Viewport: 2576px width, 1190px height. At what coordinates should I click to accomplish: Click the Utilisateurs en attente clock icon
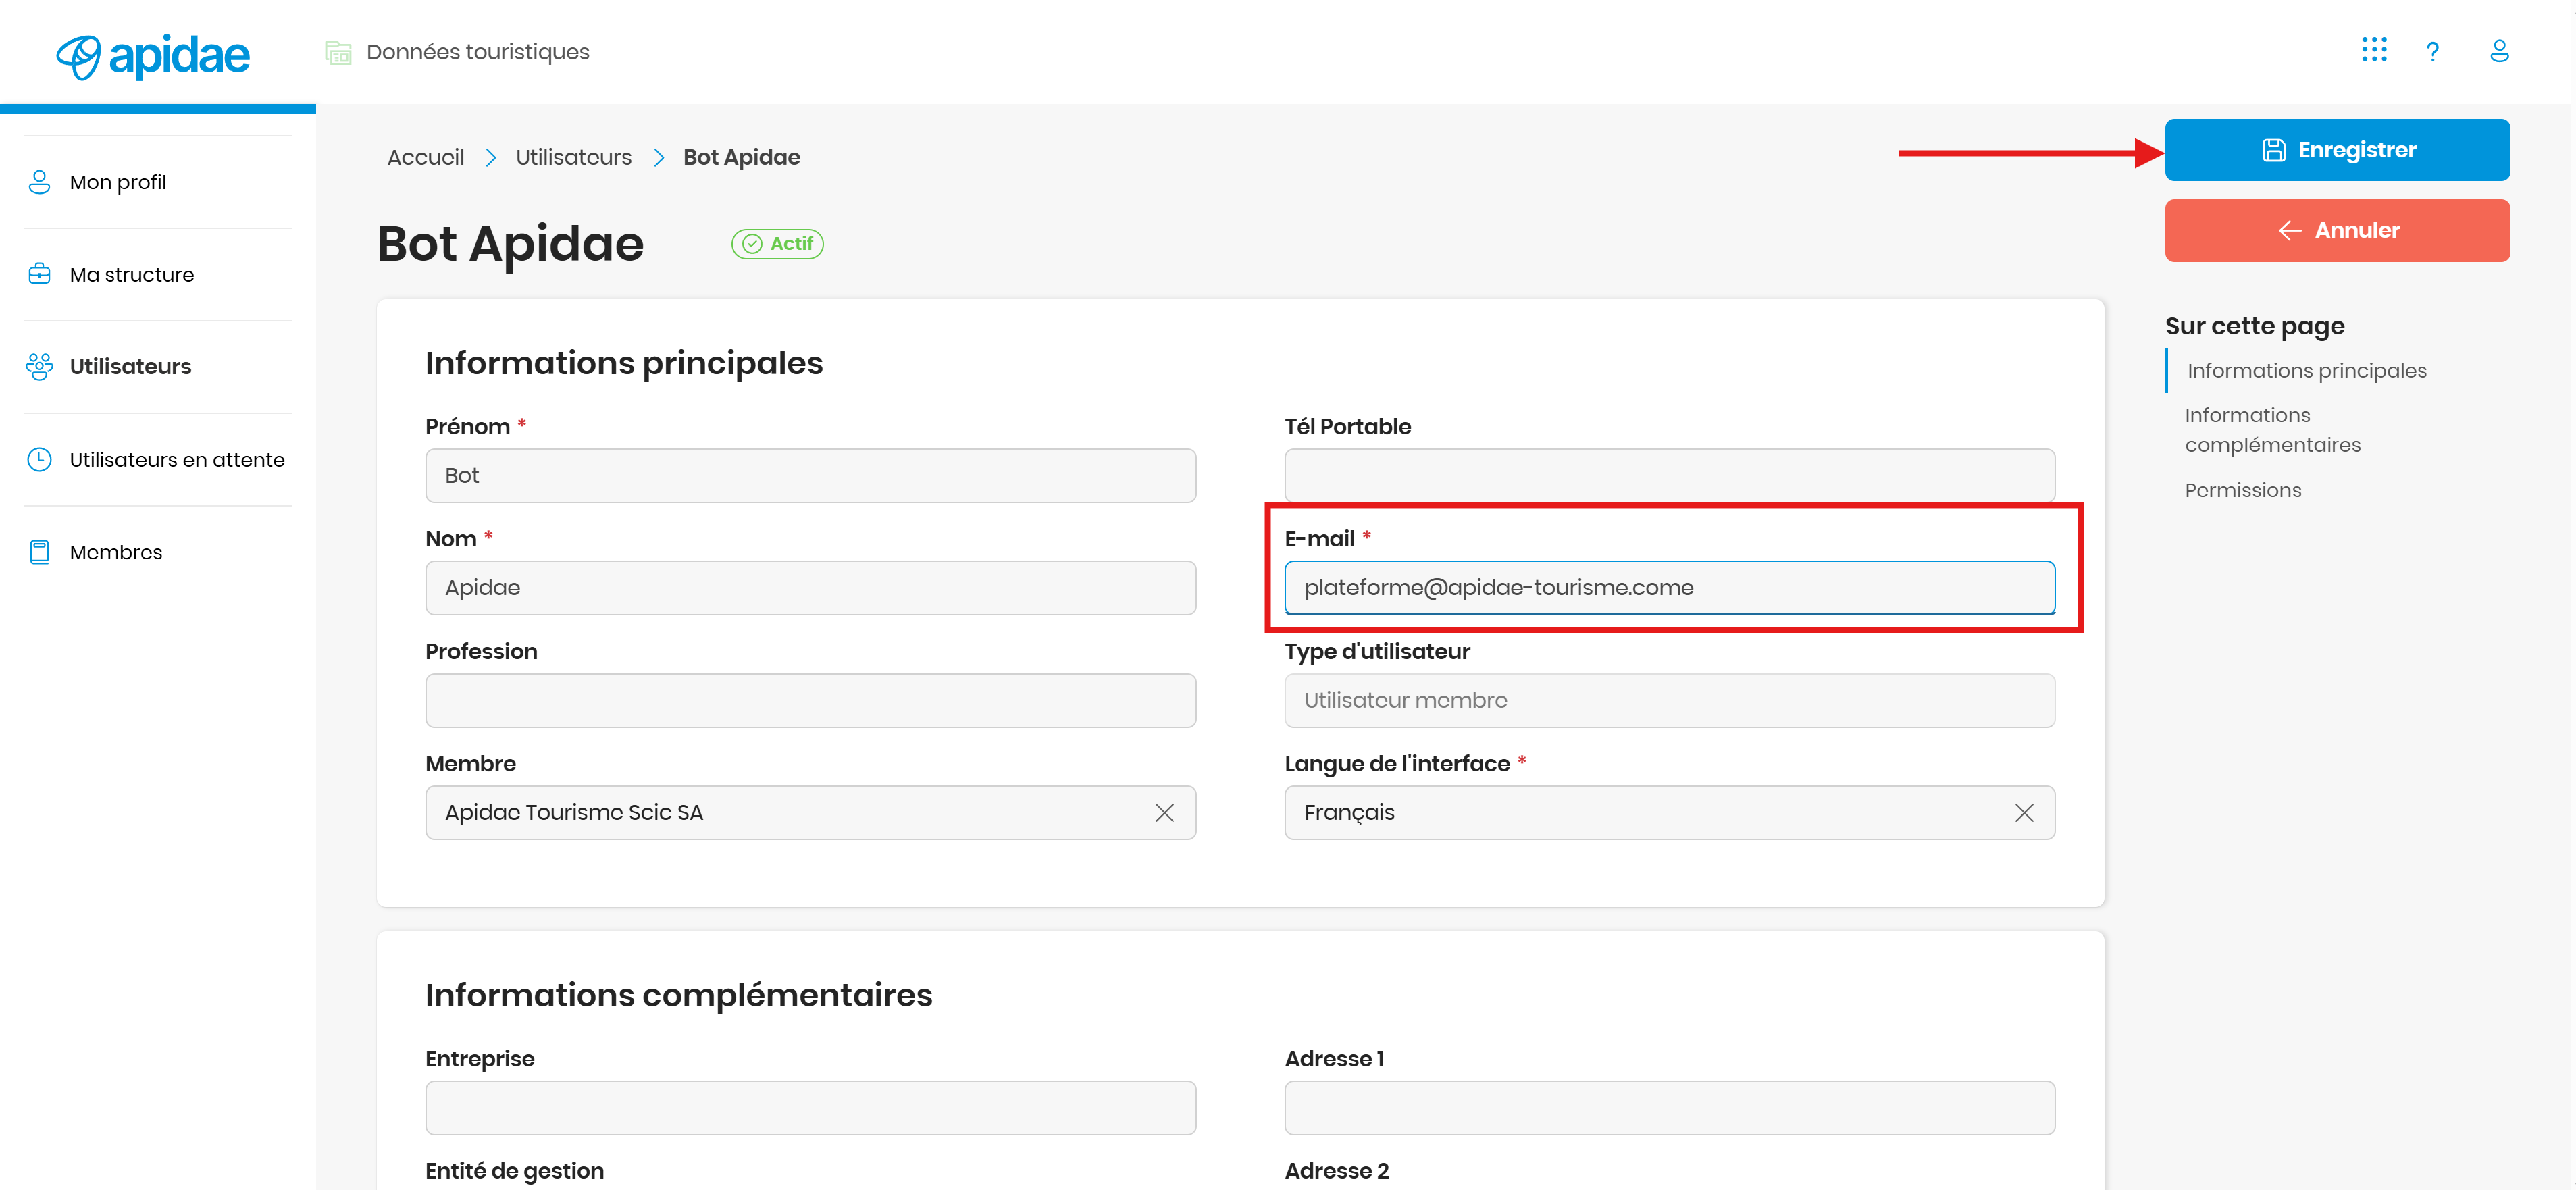point(39,459)
